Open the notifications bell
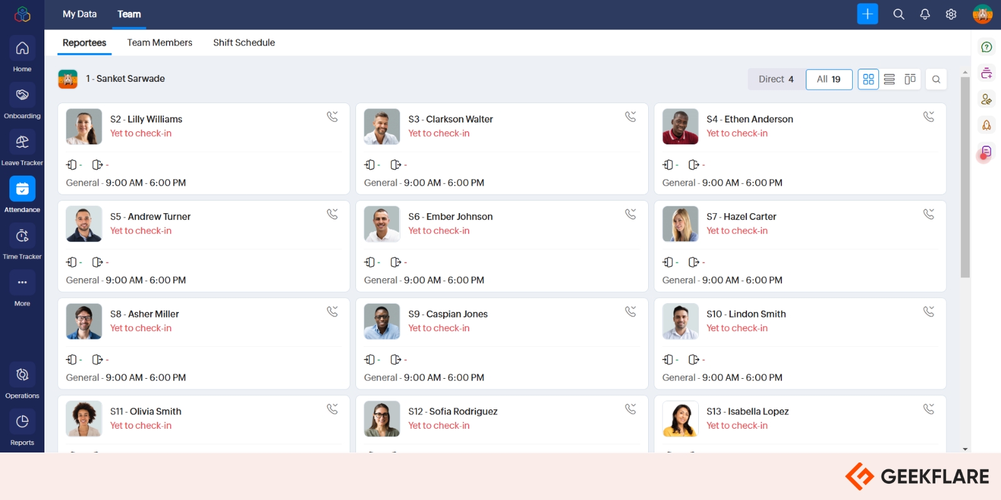1001x500 pixels. pos(925,14)
